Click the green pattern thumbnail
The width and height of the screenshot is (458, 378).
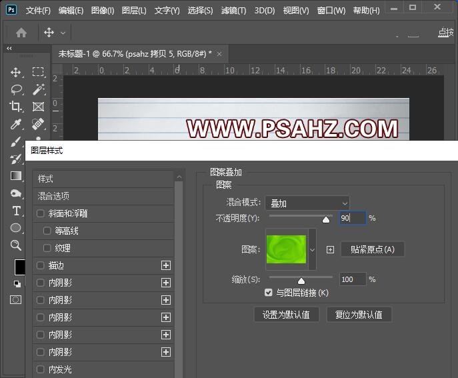point(286,249)
